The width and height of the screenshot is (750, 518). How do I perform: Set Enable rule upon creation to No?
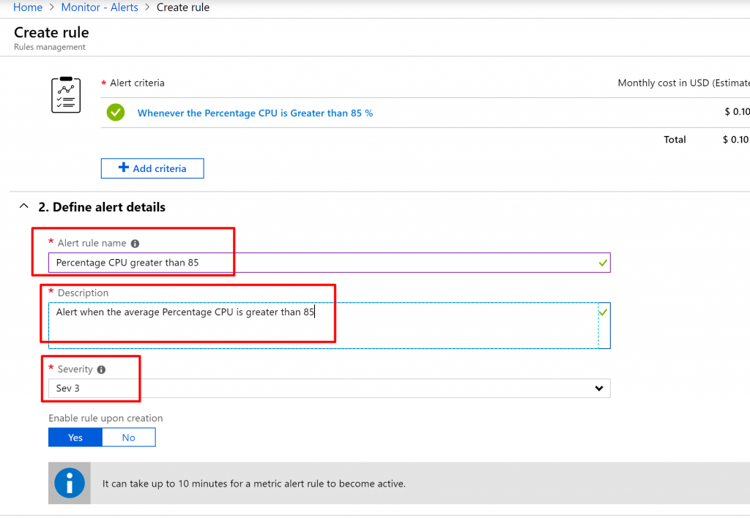[129, 438]
